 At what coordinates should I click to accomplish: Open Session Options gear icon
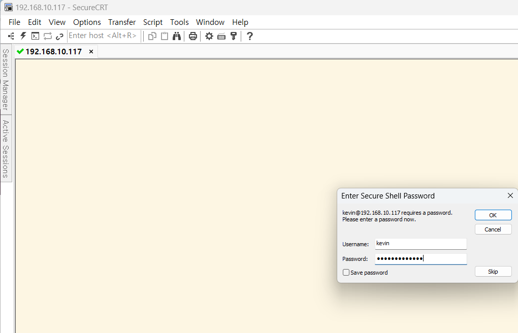point(209,36)
